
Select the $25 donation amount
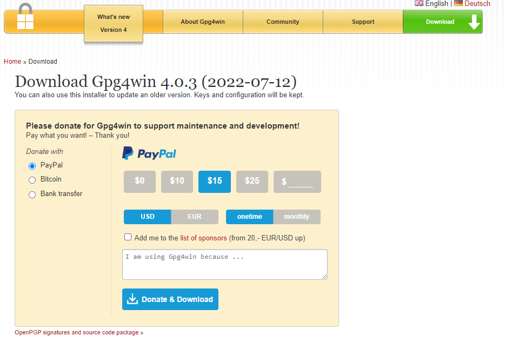(x=252, y=182)
